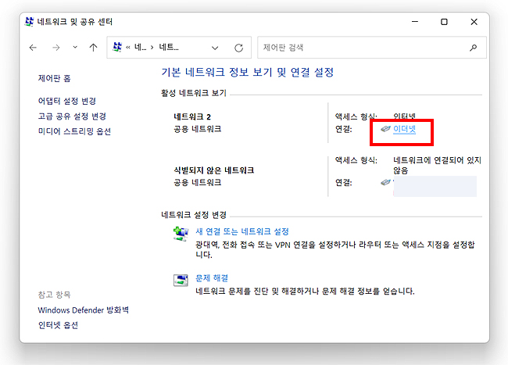This screenshot has width=508, height=365.
Task: Click 네... breadcrumb in address bar
Action: [140, 48]
